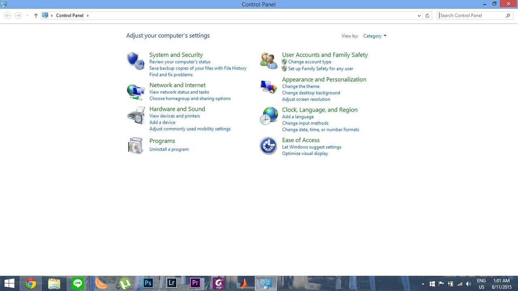Open the Adjust screen resolution link
518x291 pixels.
(306, 99)
